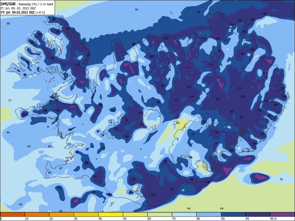Click the humidity value "84" on the map

[8, 133]
